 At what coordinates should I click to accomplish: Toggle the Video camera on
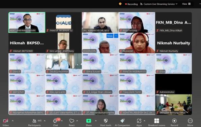coord(5,121)
